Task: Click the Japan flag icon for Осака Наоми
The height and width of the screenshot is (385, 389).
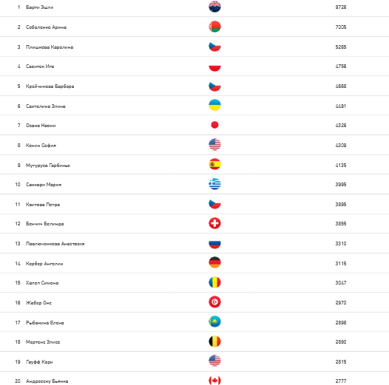Action: pos(214,125)
